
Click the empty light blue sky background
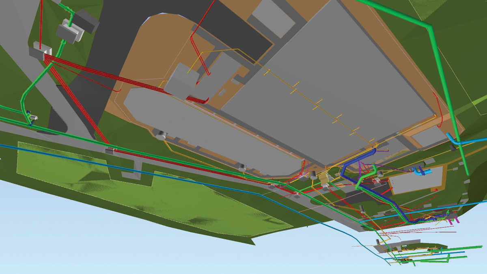122,252
